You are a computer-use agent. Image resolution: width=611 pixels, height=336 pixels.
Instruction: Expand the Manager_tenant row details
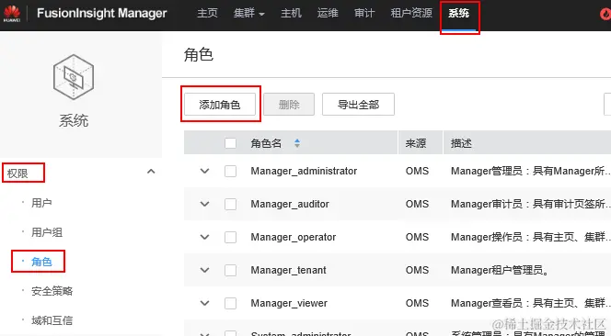(x=204, y=270)
